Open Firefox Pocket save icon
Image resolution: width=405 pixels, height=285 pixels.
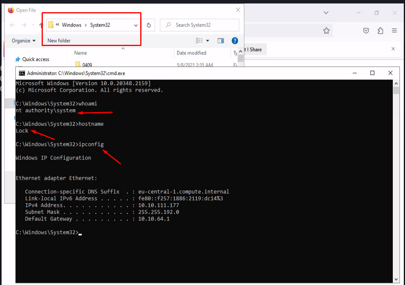pos(366,31)
